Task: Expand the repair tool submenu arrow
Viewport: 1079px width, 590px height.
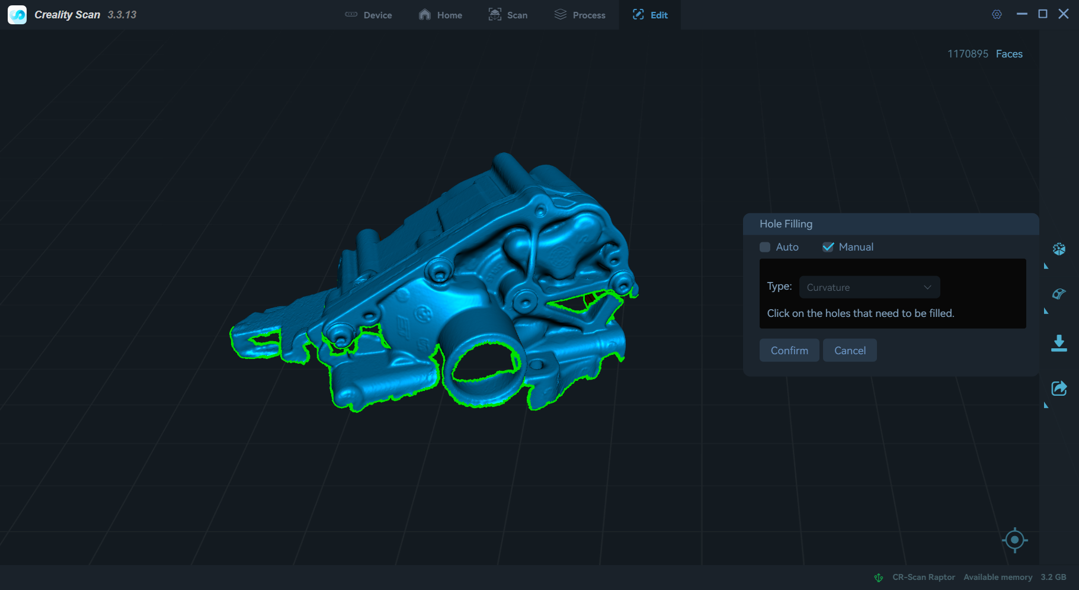Action: coord(1046,312)
